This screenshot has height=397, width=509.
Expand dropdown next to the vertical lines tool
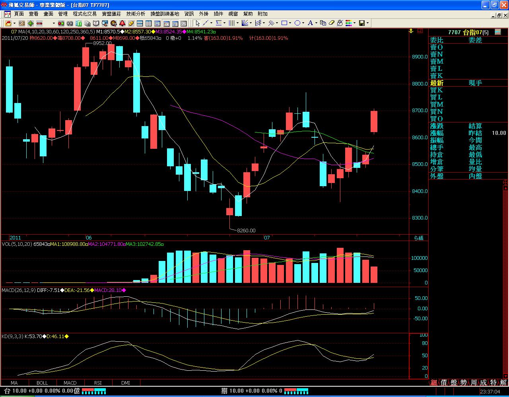238,23
